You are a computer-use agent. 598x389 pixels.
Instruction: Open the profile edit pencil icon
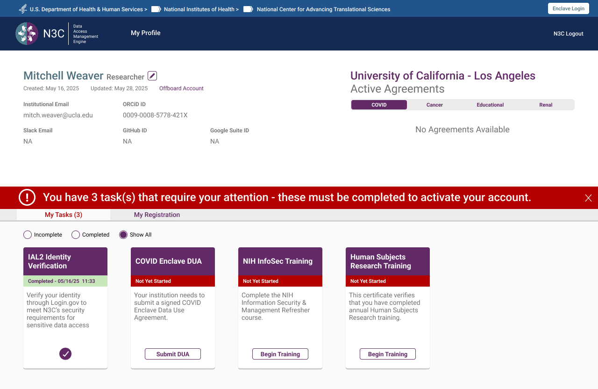click(151, 75)
